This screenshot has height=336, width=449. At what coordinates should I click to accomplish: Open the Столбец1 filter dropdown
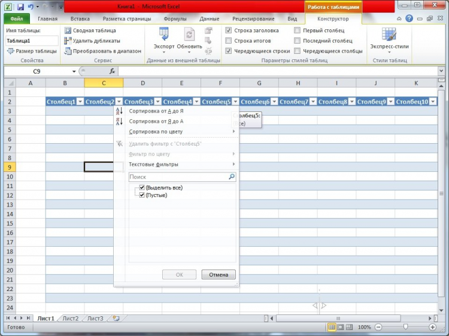tap(80, 102)
